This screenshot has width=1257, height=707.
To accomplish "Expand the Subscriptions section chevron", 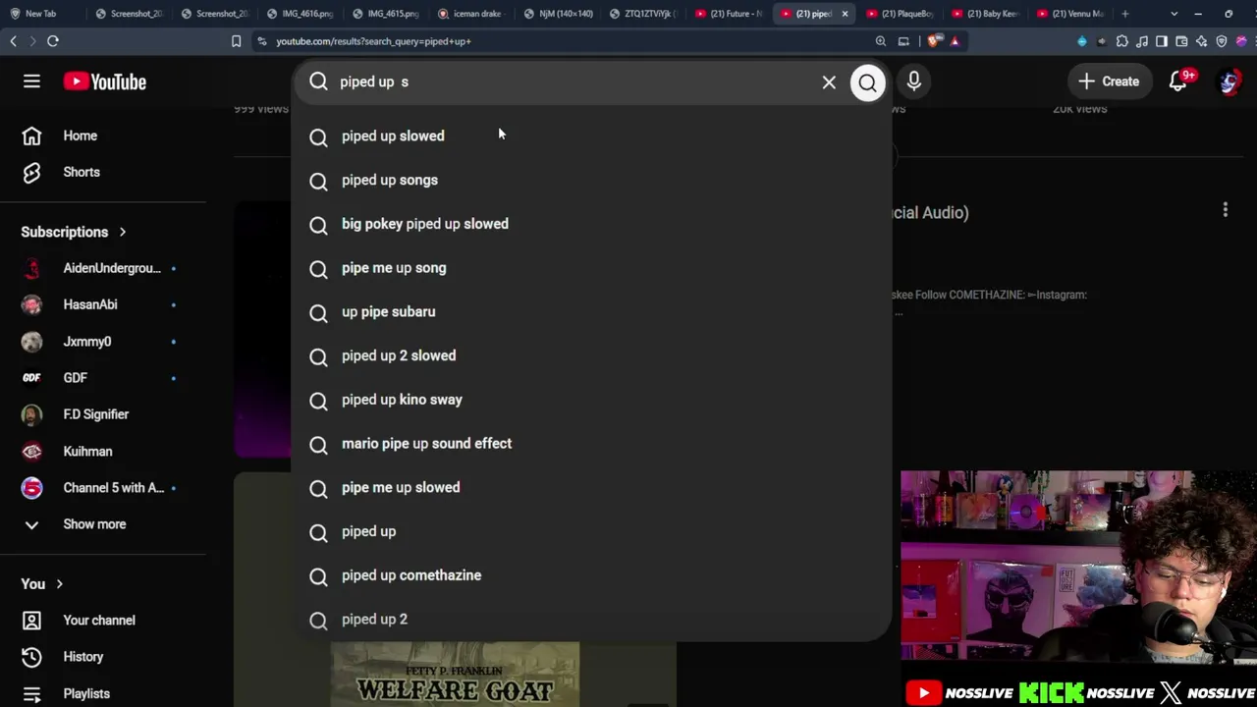I will (x=123, y=232).
